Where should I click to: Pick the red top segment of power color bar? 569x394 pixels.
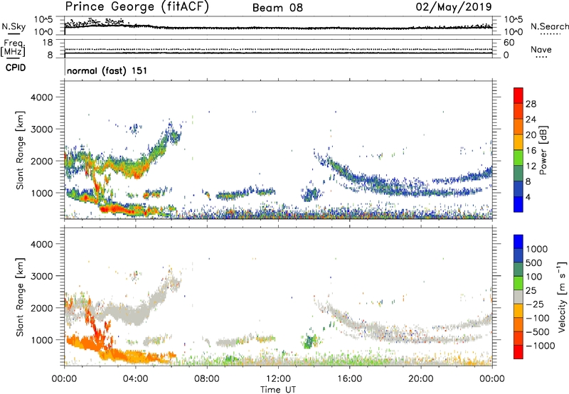(x=519, y=96)
